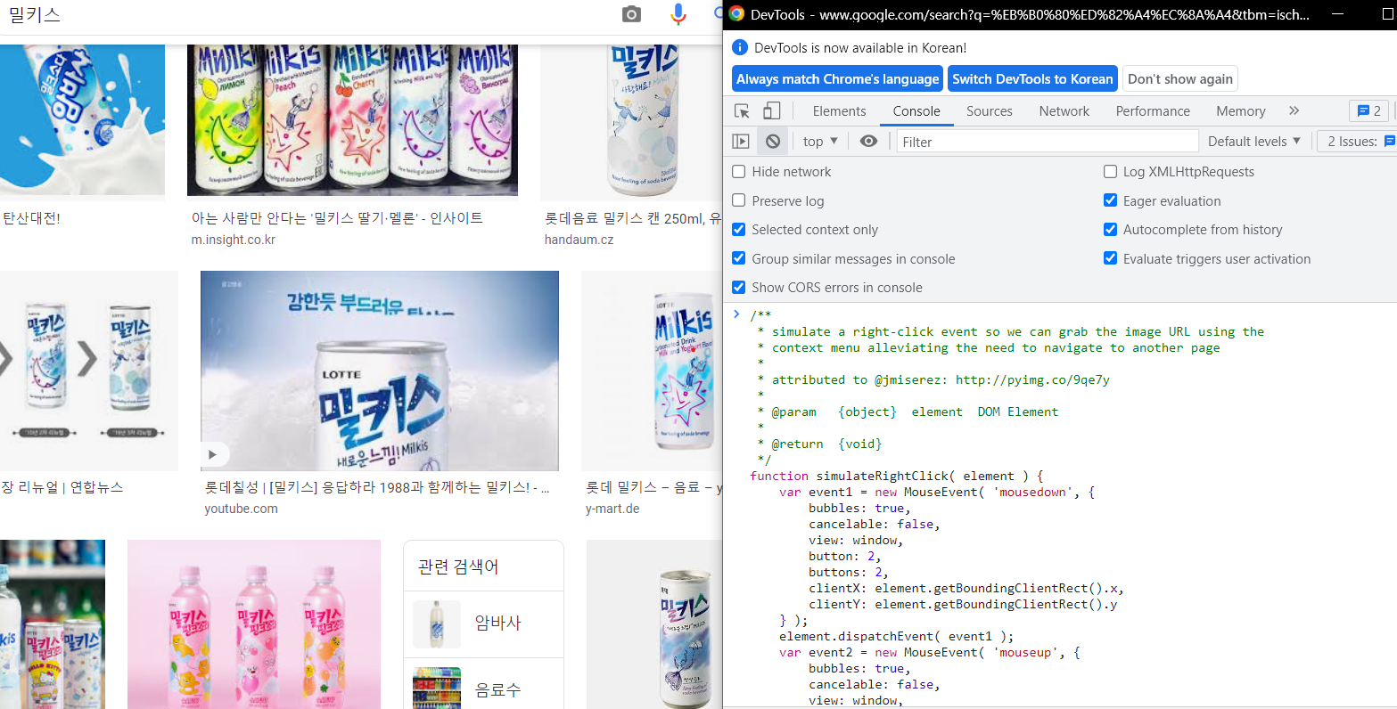
Task: Open the Network tab
Action: pos(1064,110)
